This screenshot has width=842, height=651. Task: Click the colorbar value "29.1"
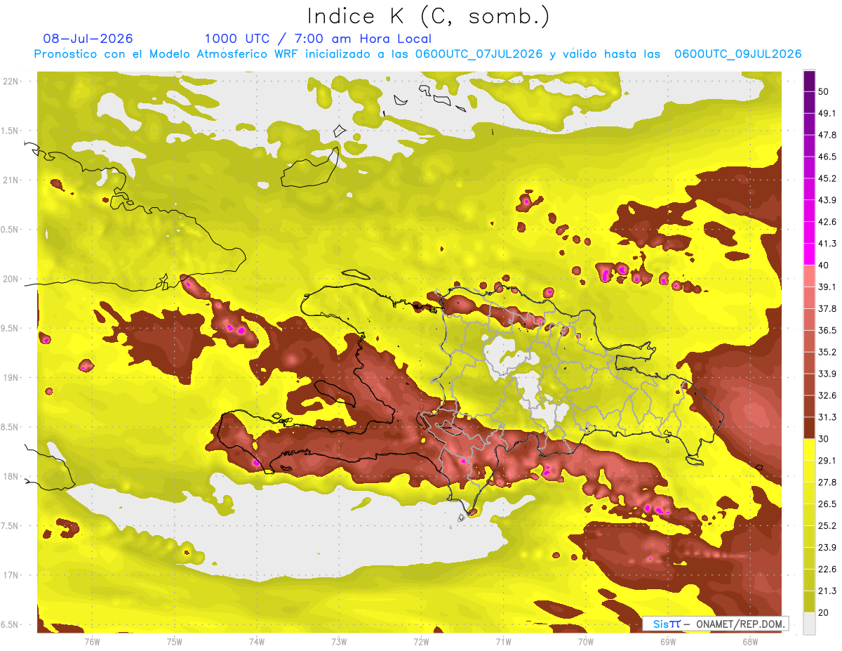point(827,461)
